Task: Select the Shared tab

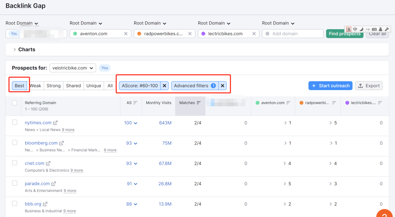Action: (x=73, y=86)
